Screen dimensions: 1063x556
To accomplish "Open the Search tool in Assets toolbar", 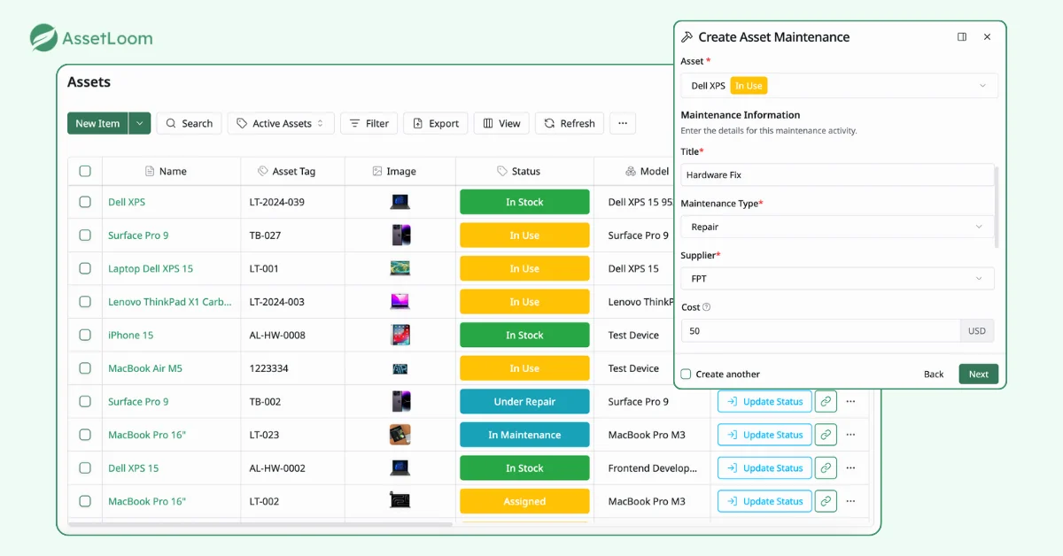I will 189,124.
